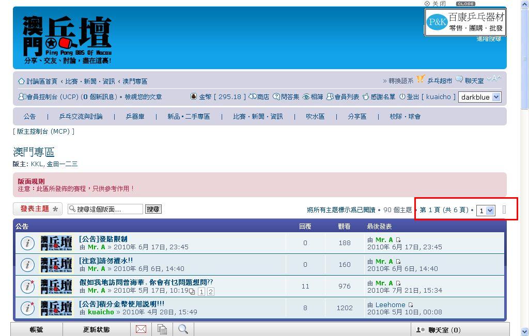
Task: Click the 搜尋這個版面 search input field
Action: pos(109,209)
